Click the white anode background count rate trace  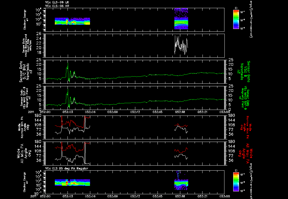181,45
